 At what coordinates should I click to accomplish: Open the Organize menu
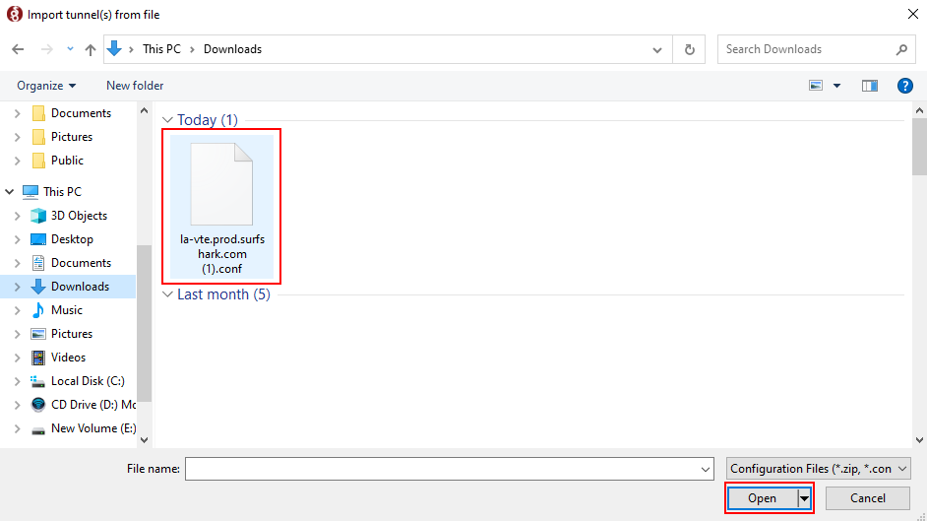tap(46, 86)
